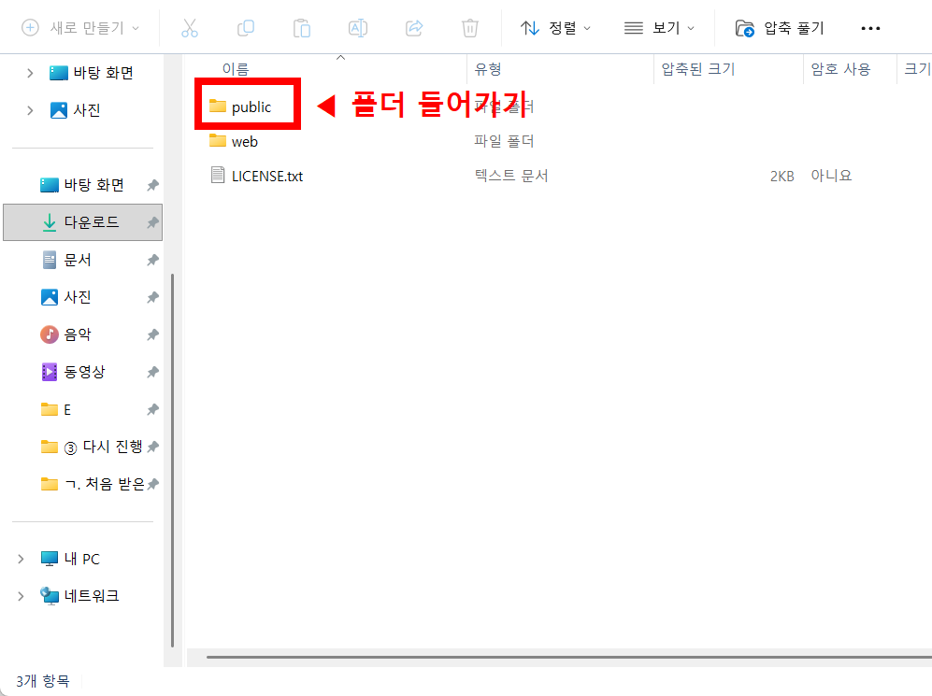Image resolution: width=932 pixels, height=696 pixels.
Task: Select the LICENSE.txt file
Action: pos(266,177)
